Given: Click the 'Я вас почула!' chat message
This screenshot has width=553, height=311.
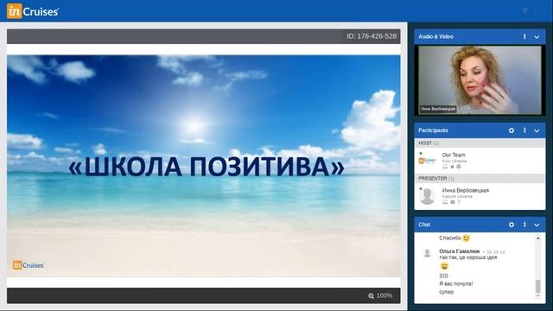Looking at the screenshot, I should point(455,283).
